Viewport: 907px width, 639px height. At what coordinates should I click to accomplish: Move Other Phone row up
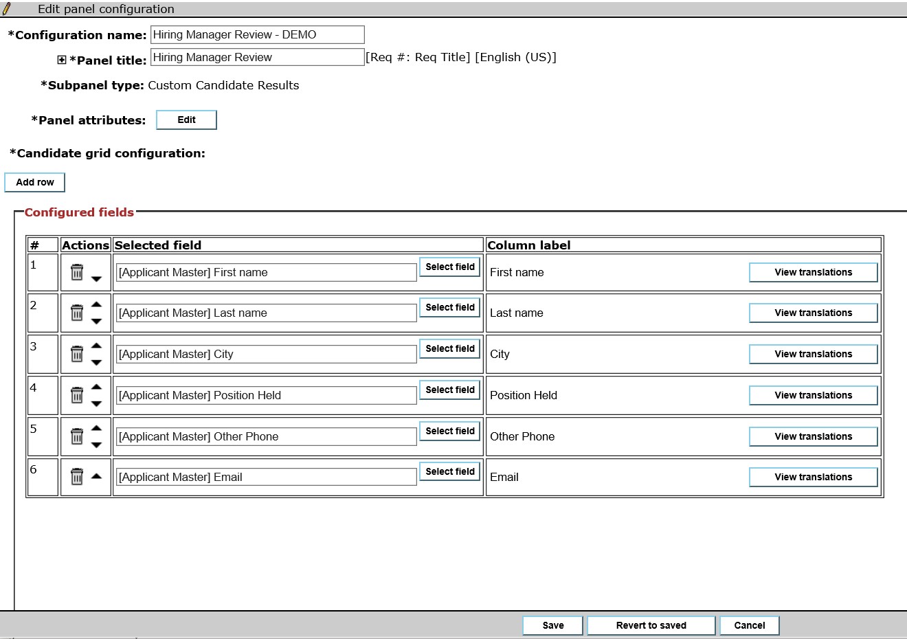coord(96,428)
